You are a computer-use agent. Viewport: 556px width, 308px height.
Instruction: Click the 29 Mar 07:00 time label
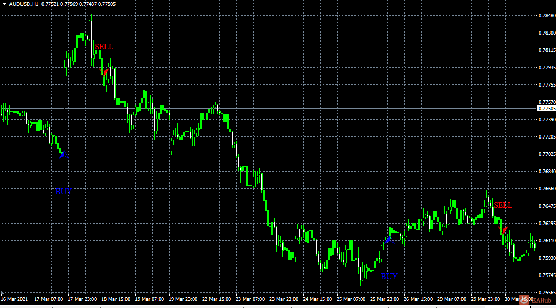(x=452, y=299)
